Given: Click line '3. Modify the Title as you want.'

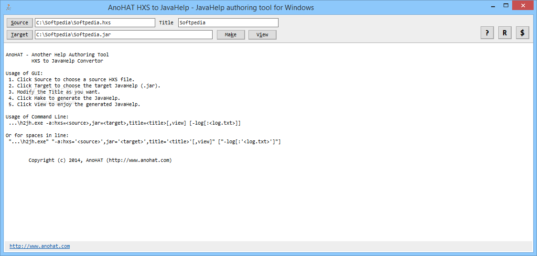Looking at the screenshot, I should [54, 92].
